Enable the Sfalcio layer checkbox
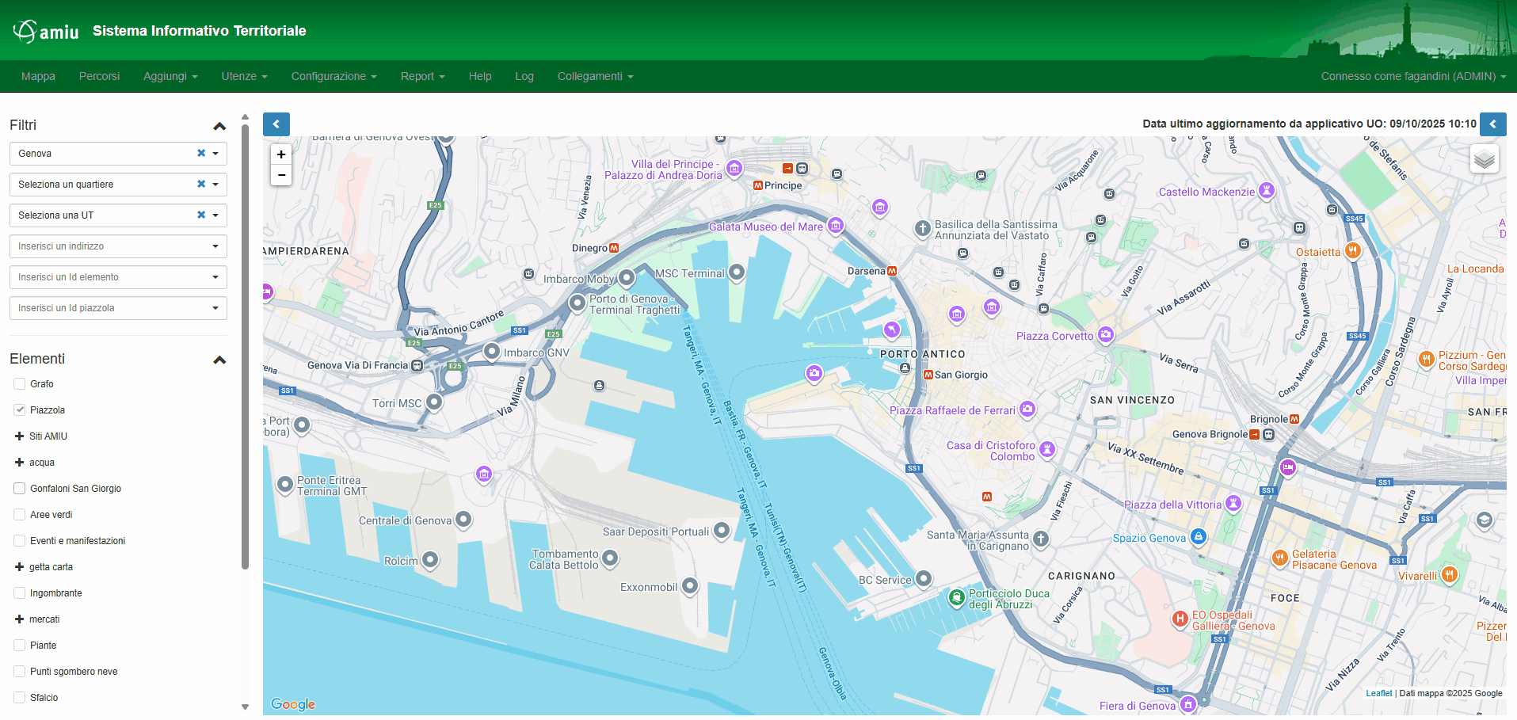Image resolution: width=1517 pixels, height=720 pixels. [20, 698]
